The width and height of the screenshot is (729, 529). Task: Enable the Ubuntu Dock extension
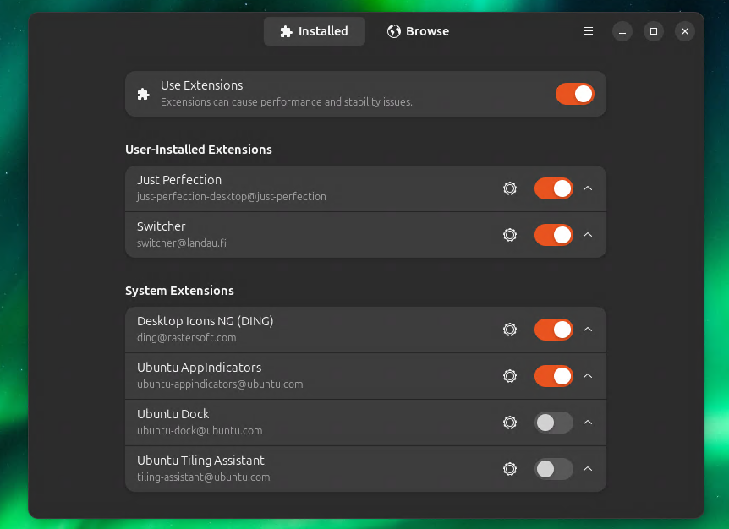click(x=553, y=423)
